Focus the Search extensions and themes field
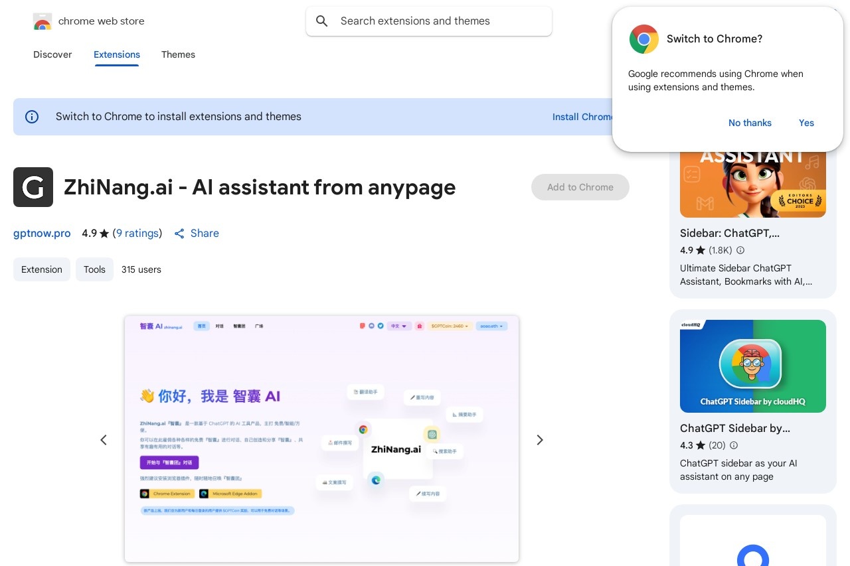The image size is (850, 566). tap(429, 21)
